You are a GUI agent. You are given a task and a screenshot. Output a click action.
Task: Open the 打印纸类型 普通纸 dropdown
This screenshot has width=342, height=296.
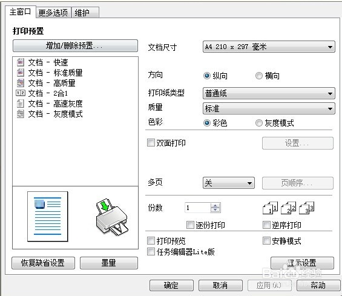pos(269,93)
